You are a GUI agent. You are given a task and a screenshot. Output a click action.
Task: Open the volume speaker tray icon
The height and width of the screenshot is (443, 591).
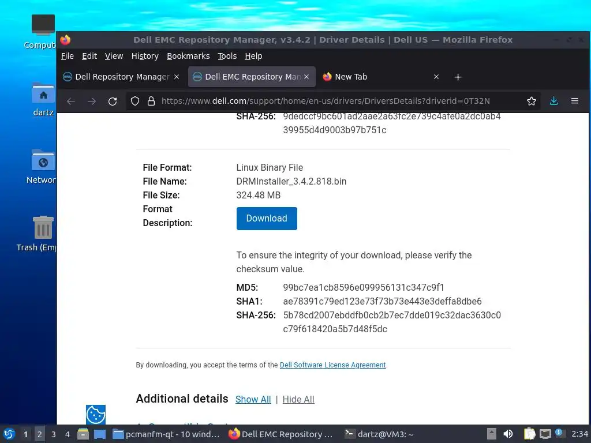508,434
